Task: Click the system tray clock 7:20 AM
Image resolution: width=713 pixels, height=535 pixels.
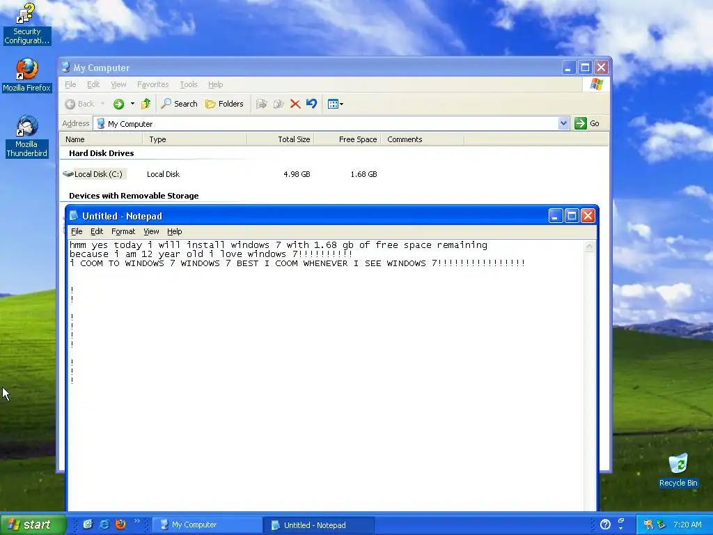Action: pyautogui.click(x=687, y=525)
